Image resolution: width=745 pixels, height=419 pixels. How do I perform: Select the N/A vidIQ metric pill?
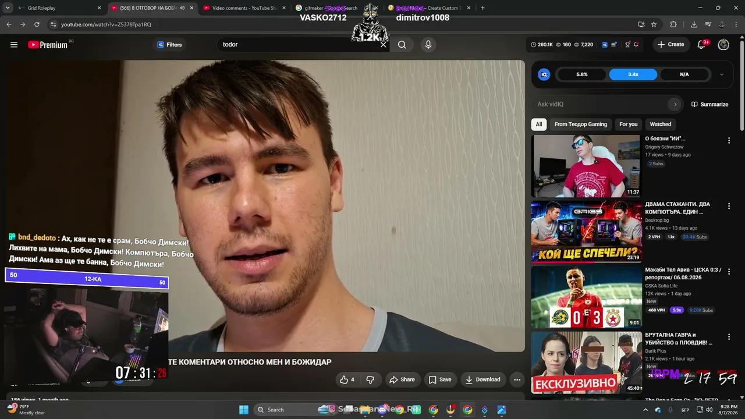[684, 74]
